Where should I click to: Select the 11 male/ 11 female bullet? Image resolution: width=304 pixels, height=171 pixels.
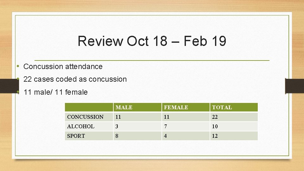click(55, 92)
